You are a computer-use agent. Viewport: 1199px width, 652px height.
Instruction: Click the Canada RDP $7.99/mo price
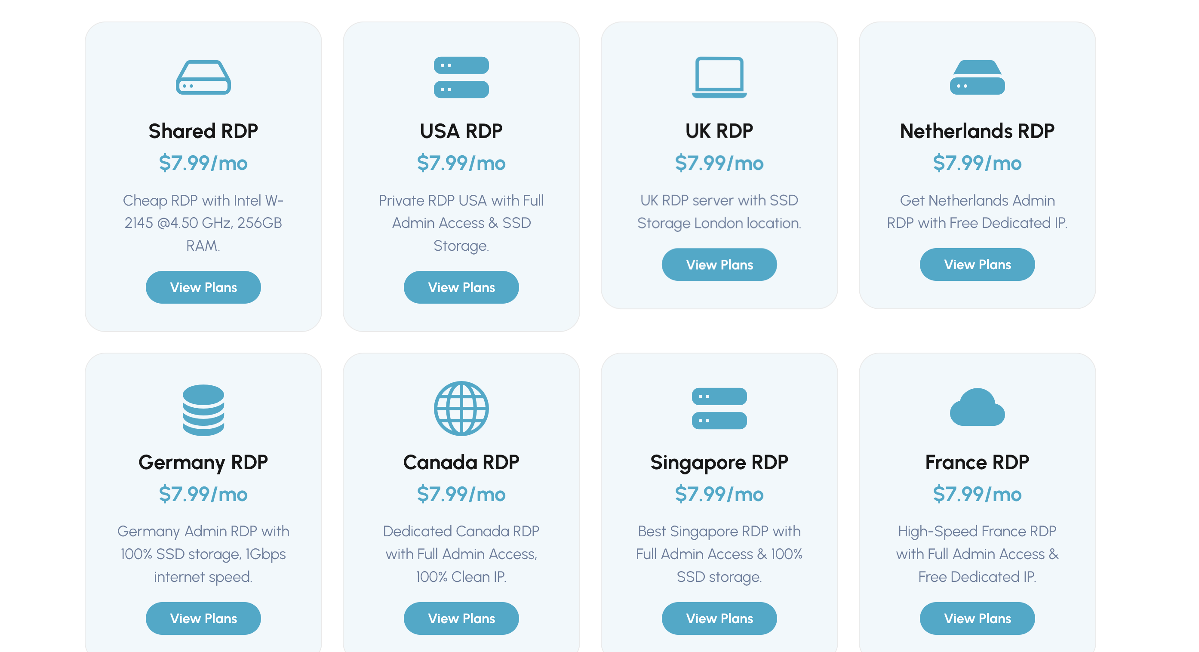pos(461,494)
